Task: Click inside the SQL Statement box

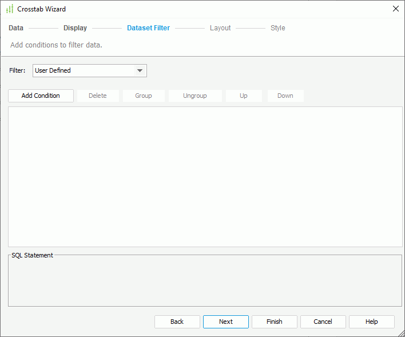Action: (205, 282)
